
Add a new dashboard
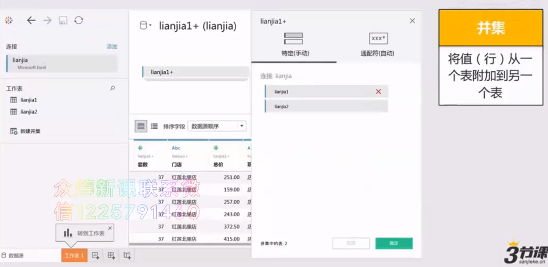[111, 256]
